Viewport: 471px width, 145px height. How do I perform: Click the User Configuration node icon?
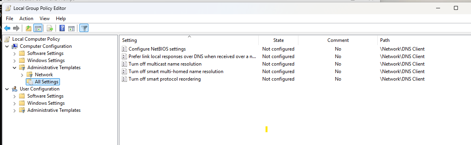[15, 89]
